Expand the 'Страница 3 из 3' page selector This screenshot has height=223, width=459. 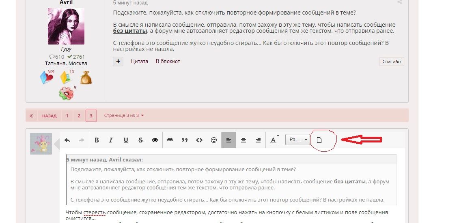[124, 115]
